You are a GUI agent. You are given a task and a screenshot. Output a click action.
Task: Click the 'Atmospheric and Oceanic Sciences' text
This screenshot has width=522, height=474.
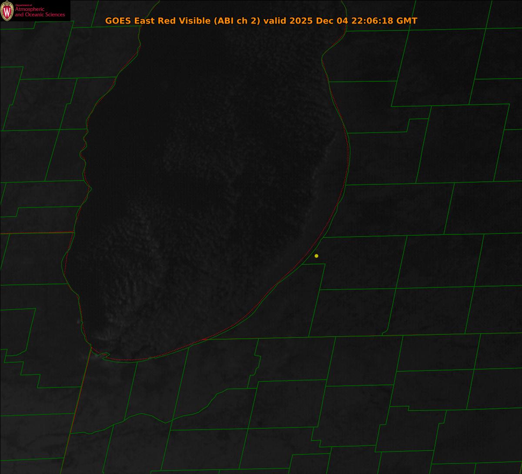click(x=40, y=12)
